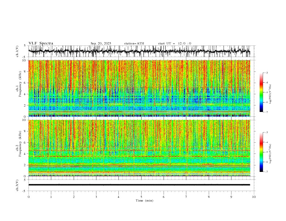Screen dimensions: 286x221
Task: Click the "start UT = 12:0 :0" label
Action: point(174,43)
